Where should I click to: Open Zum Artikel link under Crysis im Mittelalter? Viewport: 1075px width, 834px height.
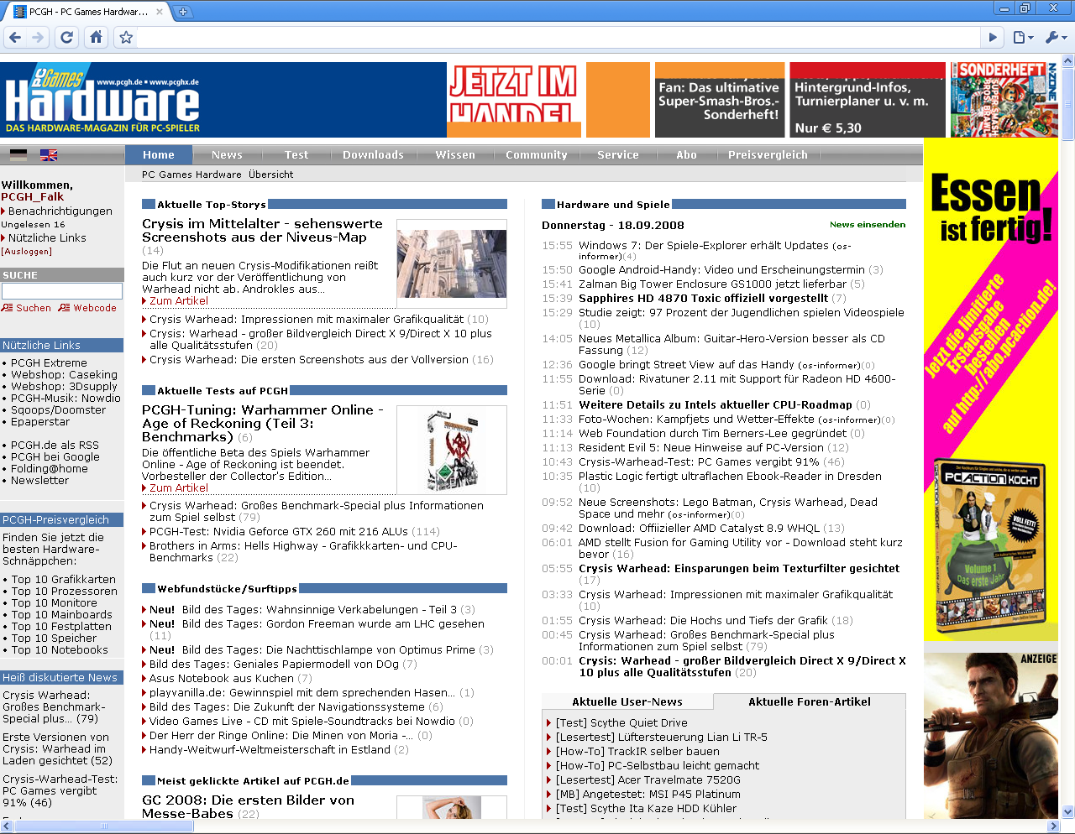click(x=179, y=301)
